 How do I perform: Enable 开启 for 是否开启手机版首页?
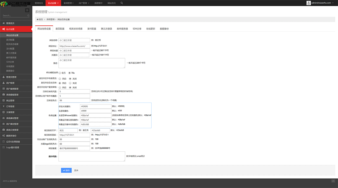[60, 79]
